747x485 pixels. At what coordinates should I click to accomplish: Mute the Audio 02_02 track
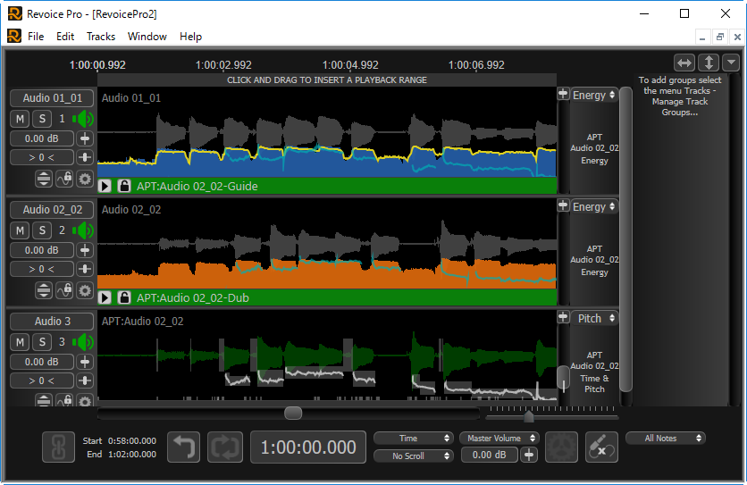(20, 230)
